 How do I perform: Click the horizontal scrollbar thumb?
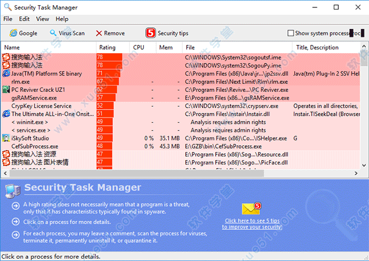tap(136, 174)
